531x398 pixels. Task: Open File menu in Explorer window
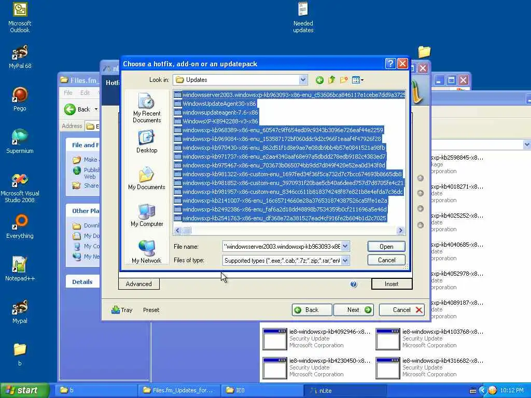pos(68,93)
